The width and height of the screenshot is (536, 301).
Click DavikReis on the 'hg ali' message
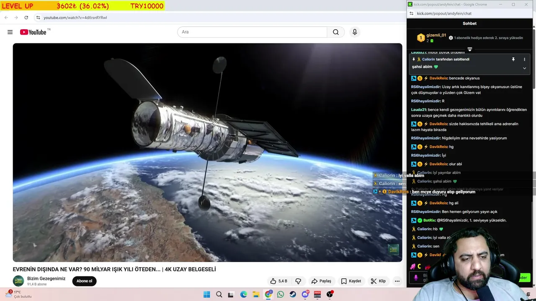pos(438,203)
